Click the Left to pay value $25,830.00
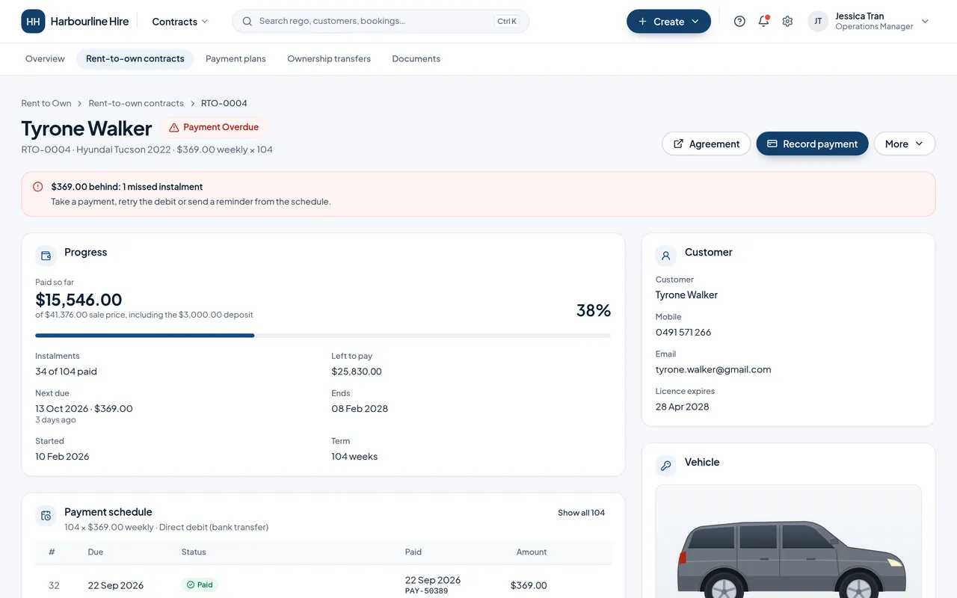This screenshot has width=957, height=598. pyautogui.click(x=357, y=372)
